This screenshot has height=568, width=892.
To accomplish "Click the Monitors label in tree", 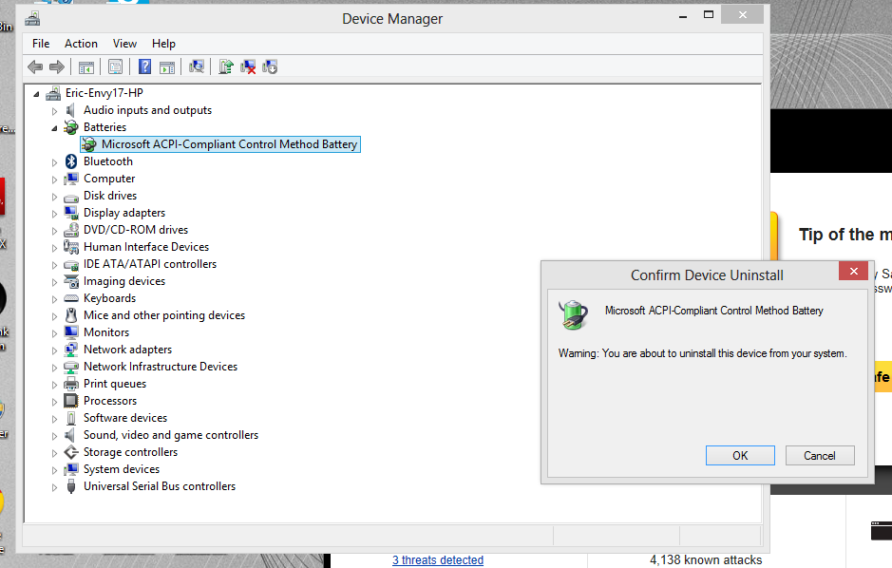I will click(106, 332).
